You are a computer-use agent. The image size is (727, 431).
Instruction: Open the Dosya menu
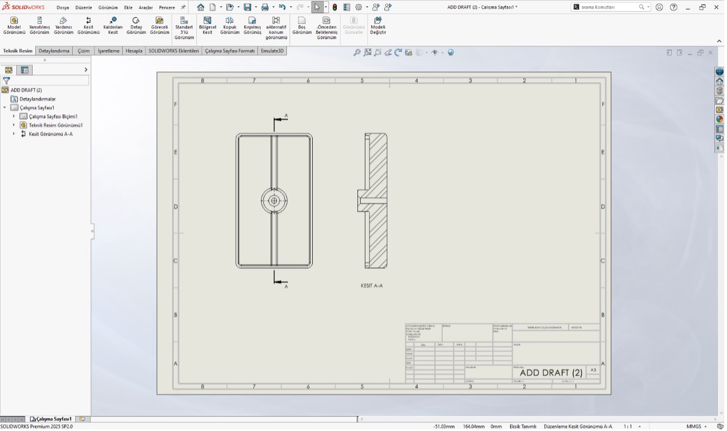63,7
